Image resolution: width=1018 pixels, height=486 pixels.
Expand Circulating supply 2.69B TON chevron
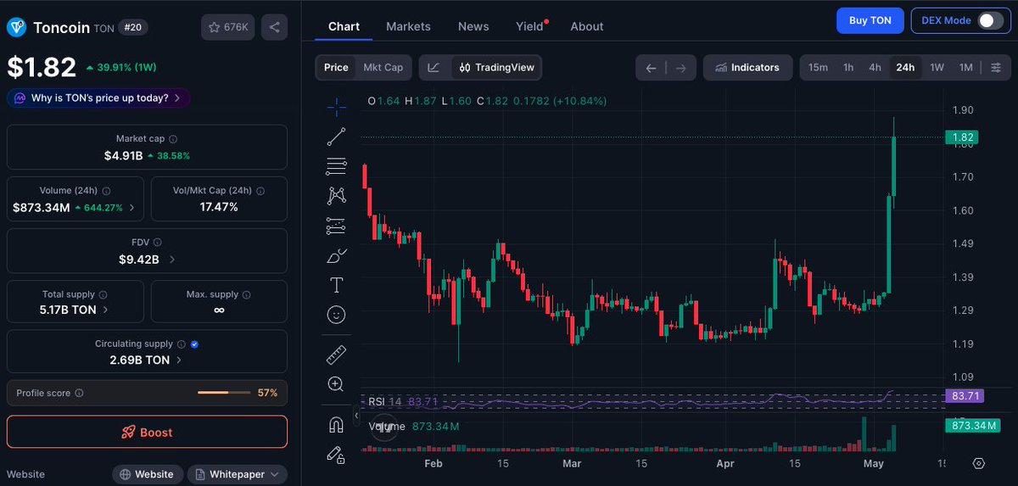tap(179, 360)
